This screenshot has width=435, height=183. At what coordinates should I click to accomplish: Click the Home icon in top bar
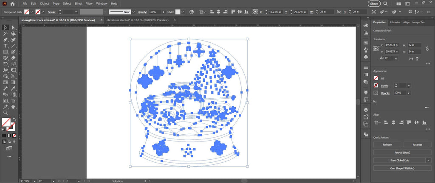click(12, 4)
